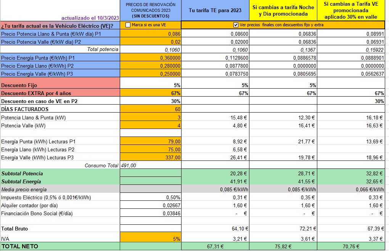The height and width of the screenshot is (251, 389).
Task: Select TOTAL NETO value 70,76 €
Action: [x=351, y=246]
